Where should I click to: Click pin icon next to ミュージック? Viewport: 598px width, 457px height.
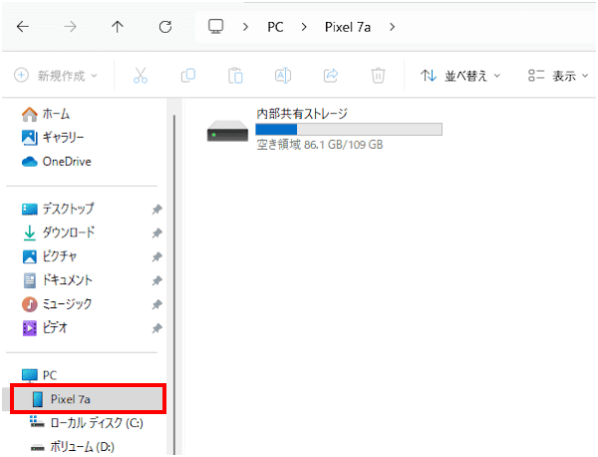click(156, 304)
